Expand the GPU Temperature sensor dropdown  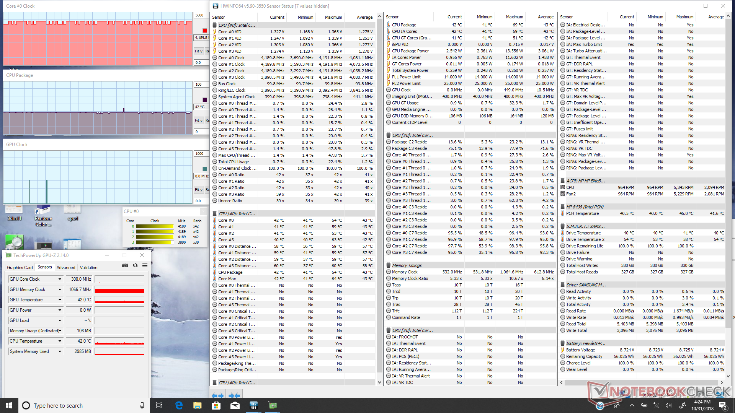pos(60,300)
